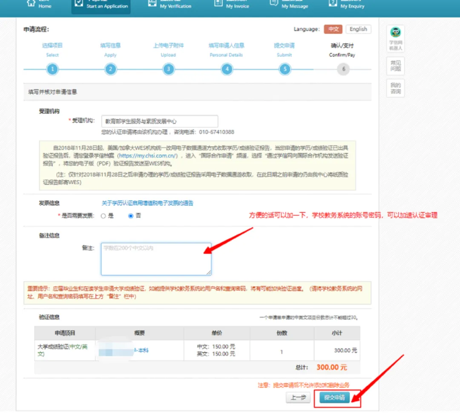Screen dimensions: 460x413
Task: Select 中文 language button
Action: pyautogui.click(x=333, y=29)
